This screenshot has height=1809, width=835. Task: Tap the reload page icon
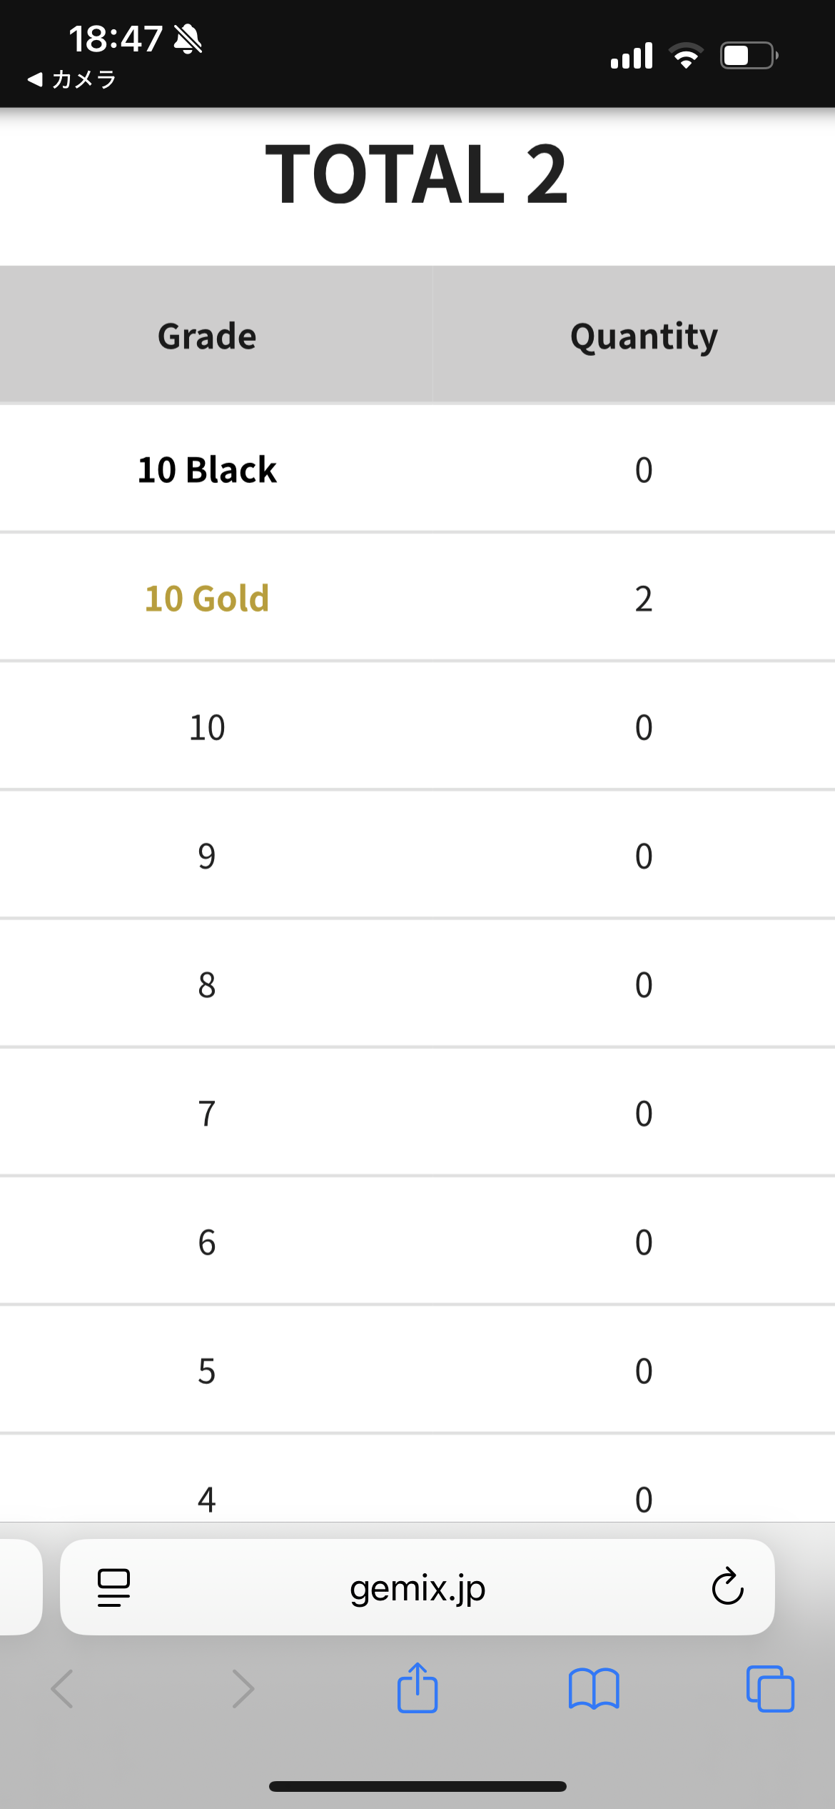pos(727,1587)
